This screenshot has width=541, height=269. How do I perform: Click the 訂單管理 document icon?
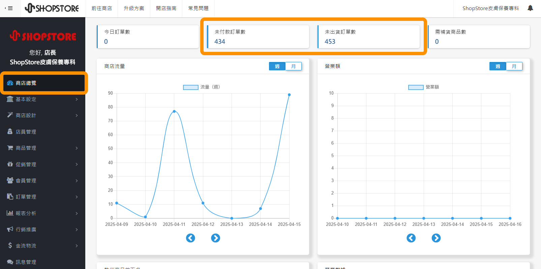(x=10, y=197)
